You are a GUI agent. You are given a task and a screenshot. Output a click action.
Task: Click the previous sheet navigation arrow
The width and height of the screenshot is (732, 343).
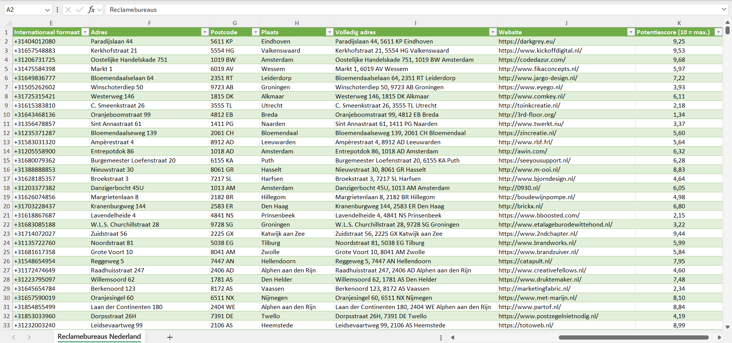pos(14,337)
